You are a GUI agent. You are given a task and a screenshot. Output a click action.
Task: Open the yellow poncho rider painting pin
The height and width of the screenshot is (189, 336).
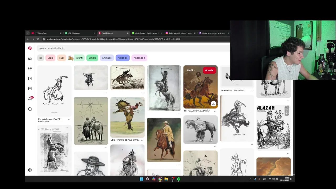click(164, 140)
